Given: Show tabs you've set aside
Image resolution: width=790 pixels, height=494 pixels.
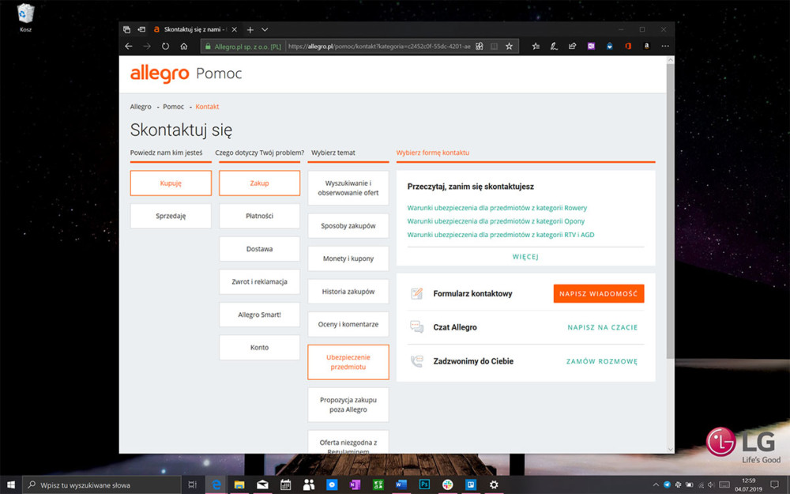Looking at the screenshot, I should tap(126, 30).
